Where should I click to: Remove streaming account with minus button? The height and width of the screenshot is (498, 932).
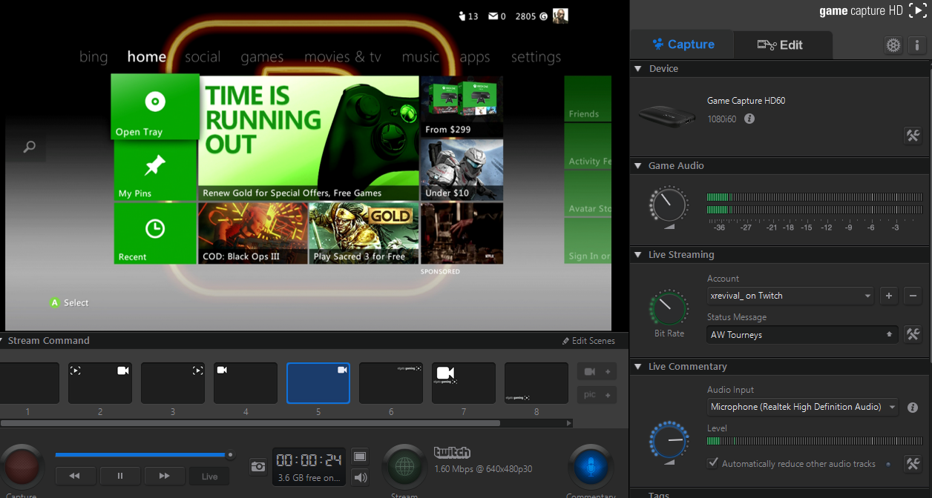pos(913,296)
